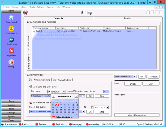Expand the Tasks sidebar section
The image size is (166, 127).
pos(11,120)
